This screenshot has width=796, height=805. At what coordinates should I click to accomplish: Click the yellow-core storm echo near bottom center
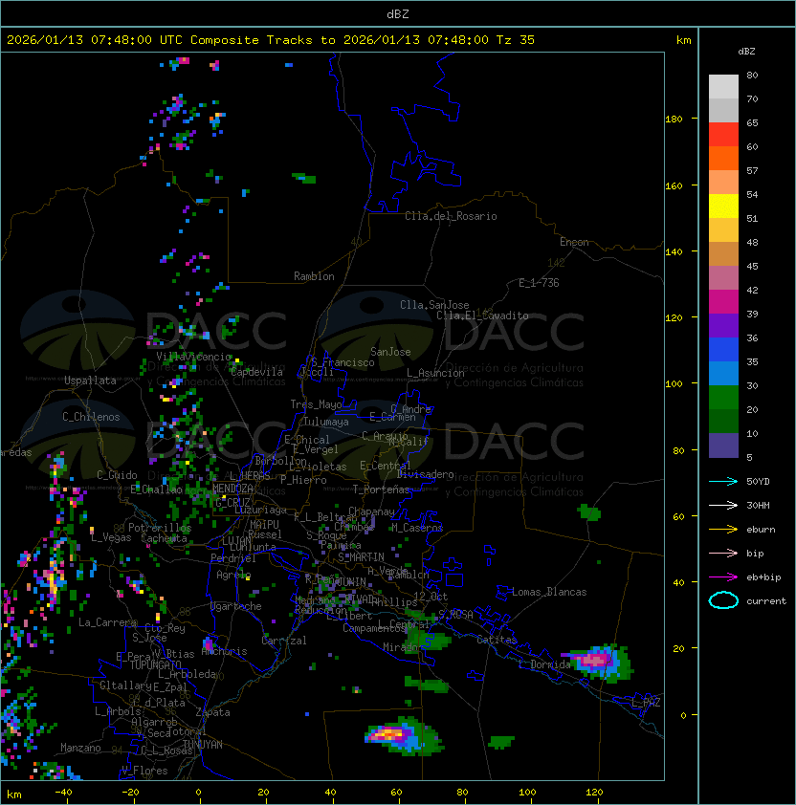(405, 736)
